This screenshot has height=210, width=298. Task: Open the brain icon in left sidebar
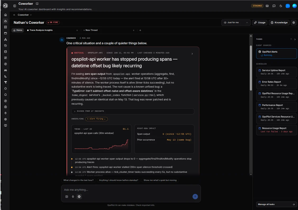tap(6, 107)
